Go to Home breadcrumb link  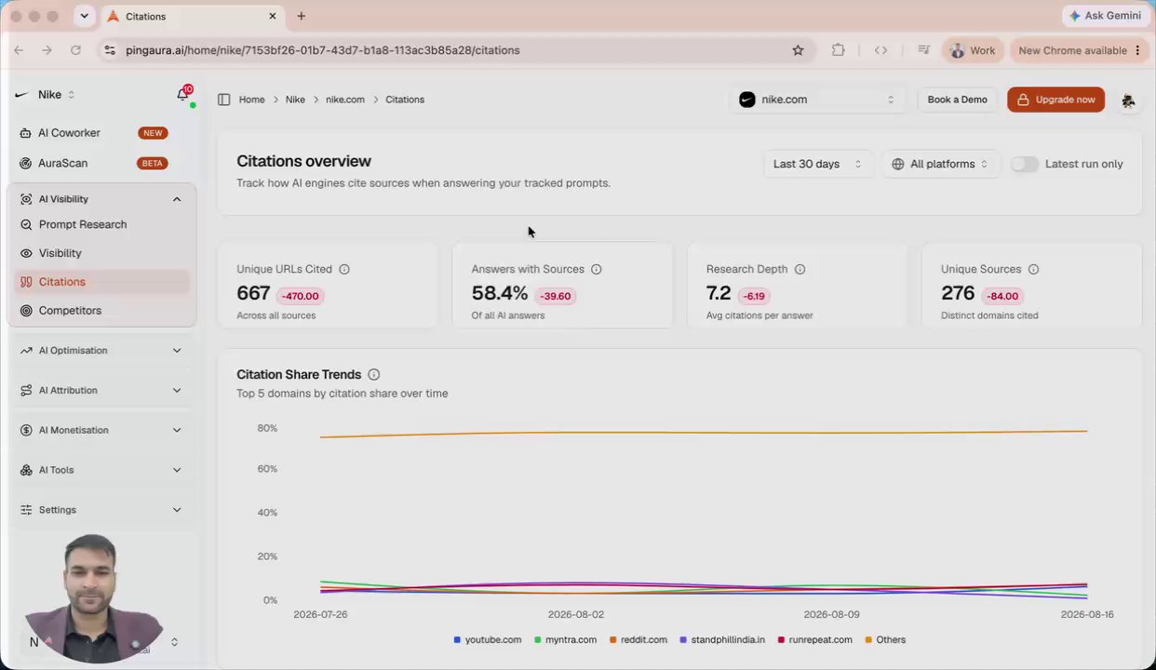pos(251,100)
